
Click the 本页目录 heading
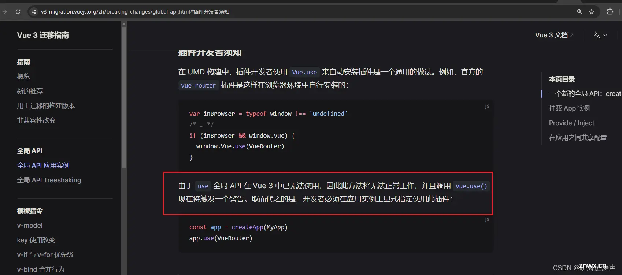(562, 79)
